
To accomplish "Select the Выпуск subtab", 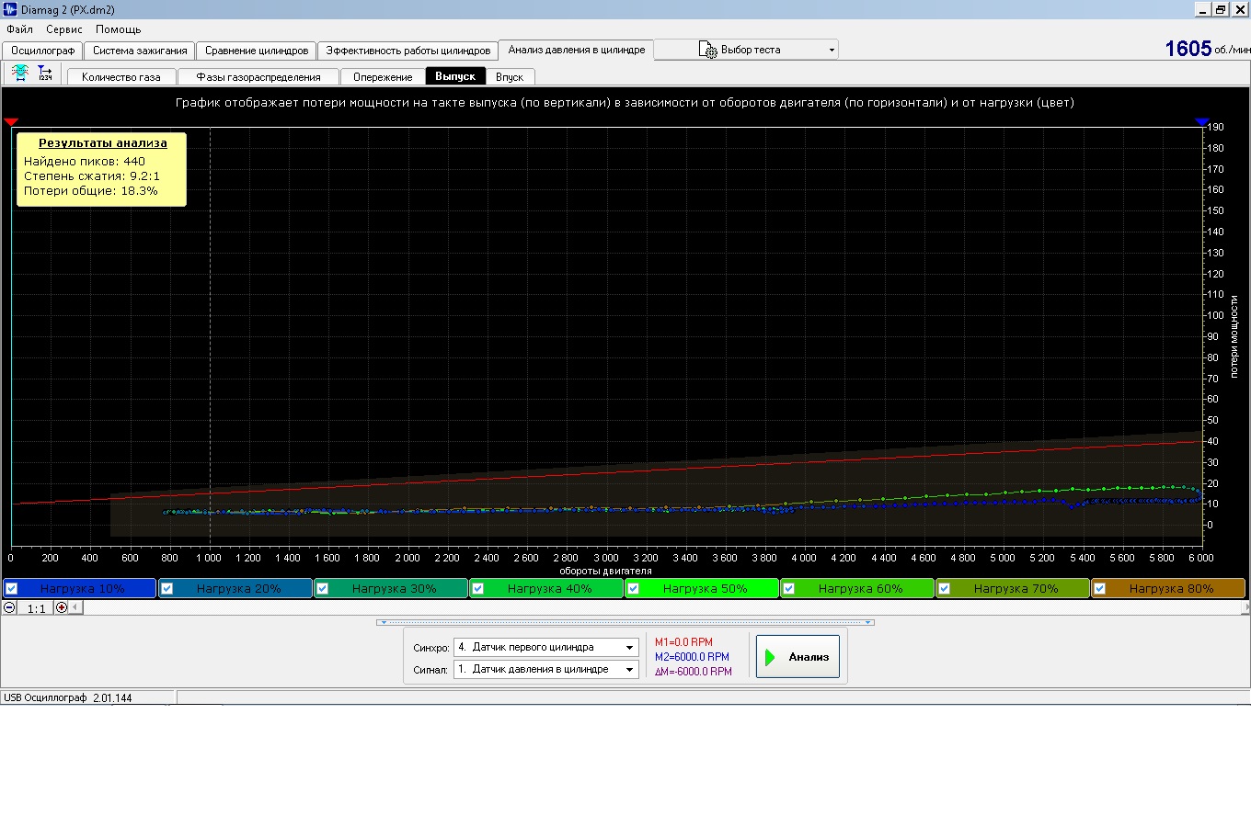I will pyautogui.click(x=455, y=76).
